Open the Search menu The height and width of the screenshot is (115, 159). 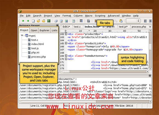click(x=37, y=16)
